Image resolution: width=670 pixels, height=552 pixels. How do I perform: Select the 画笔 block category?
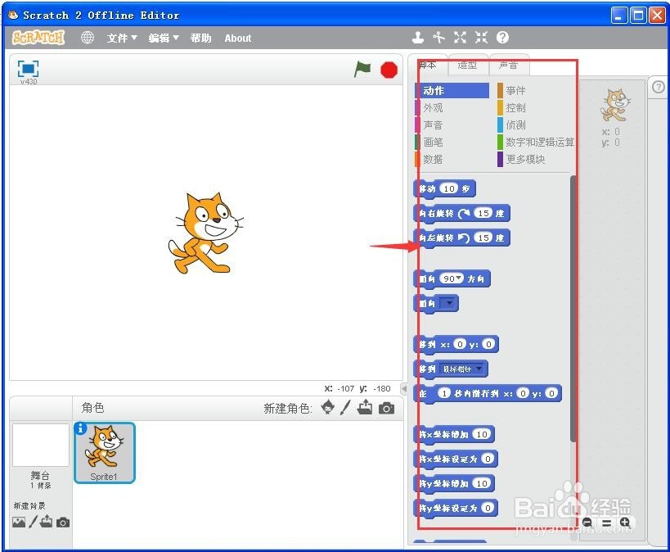coord(452,142)
